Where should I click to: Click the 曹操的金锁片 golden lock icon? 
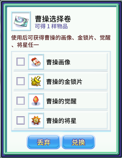point(36,81)
